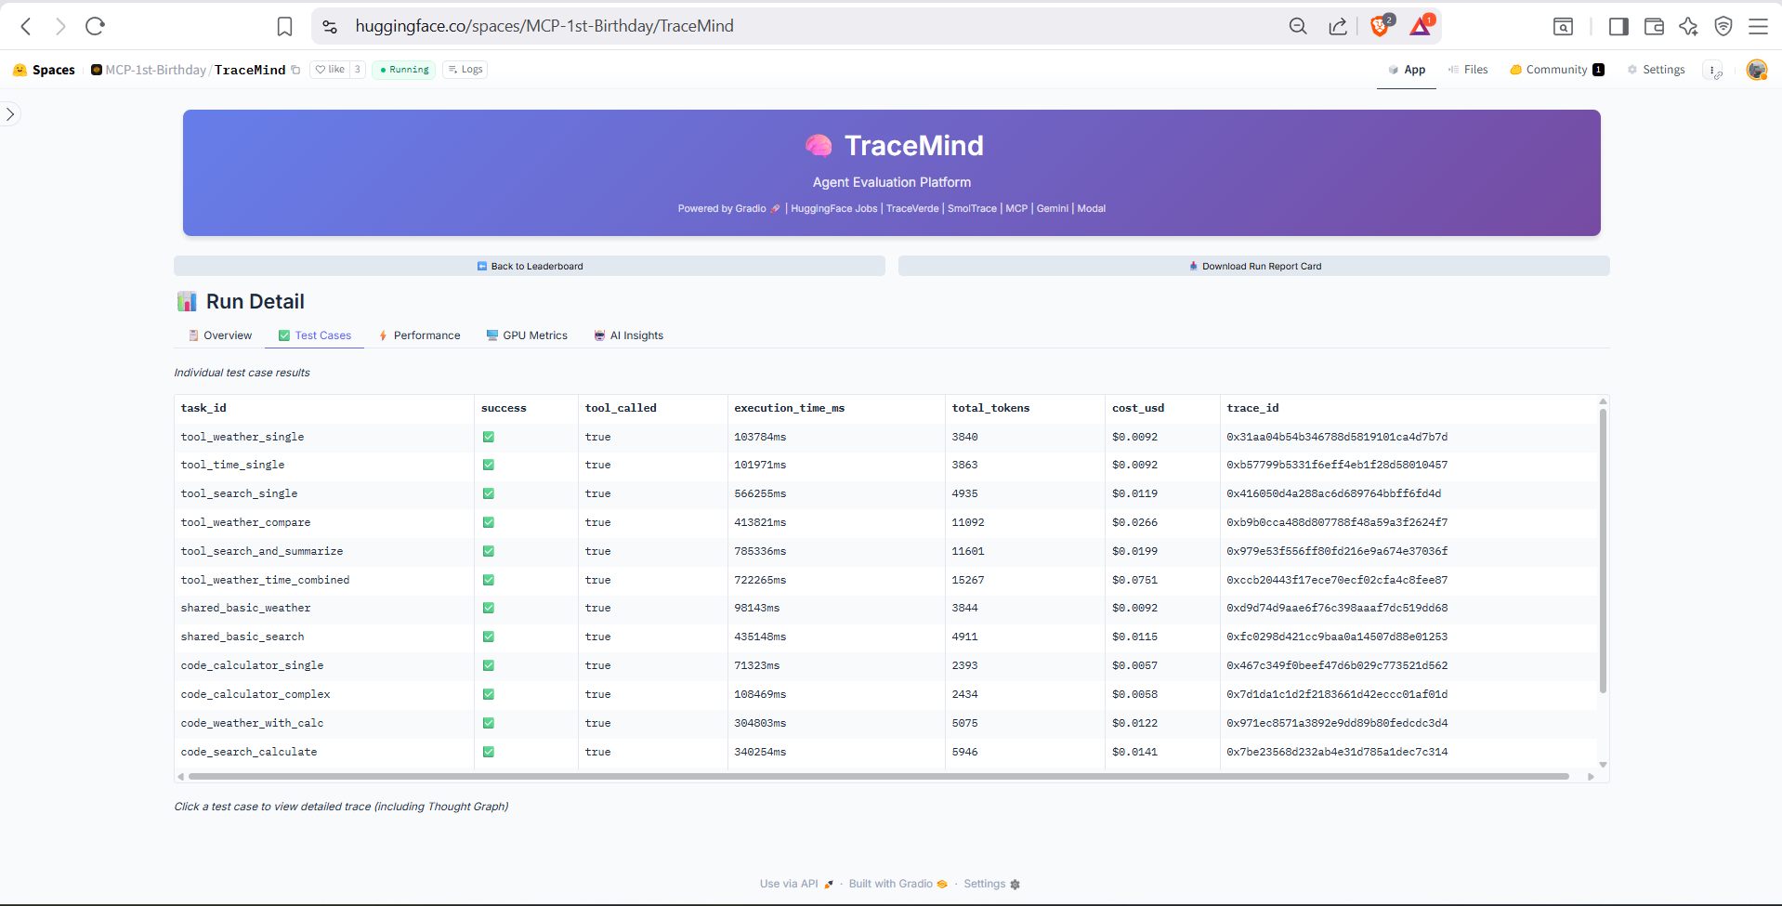Open Leo AI sparkle icon

coord(1688,27)
